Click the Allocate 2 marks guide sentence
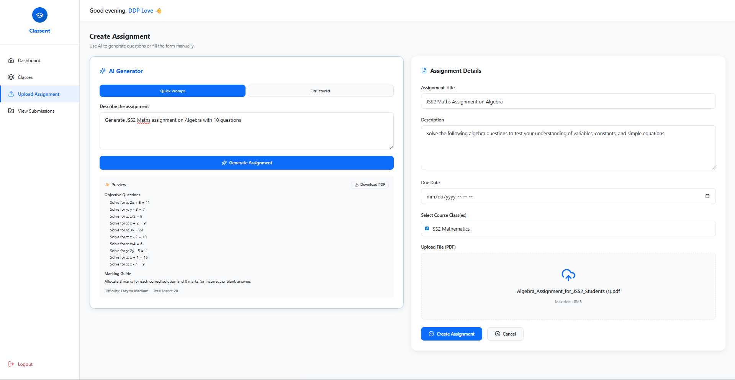The image size is (735, 380). tap(178, 282)
